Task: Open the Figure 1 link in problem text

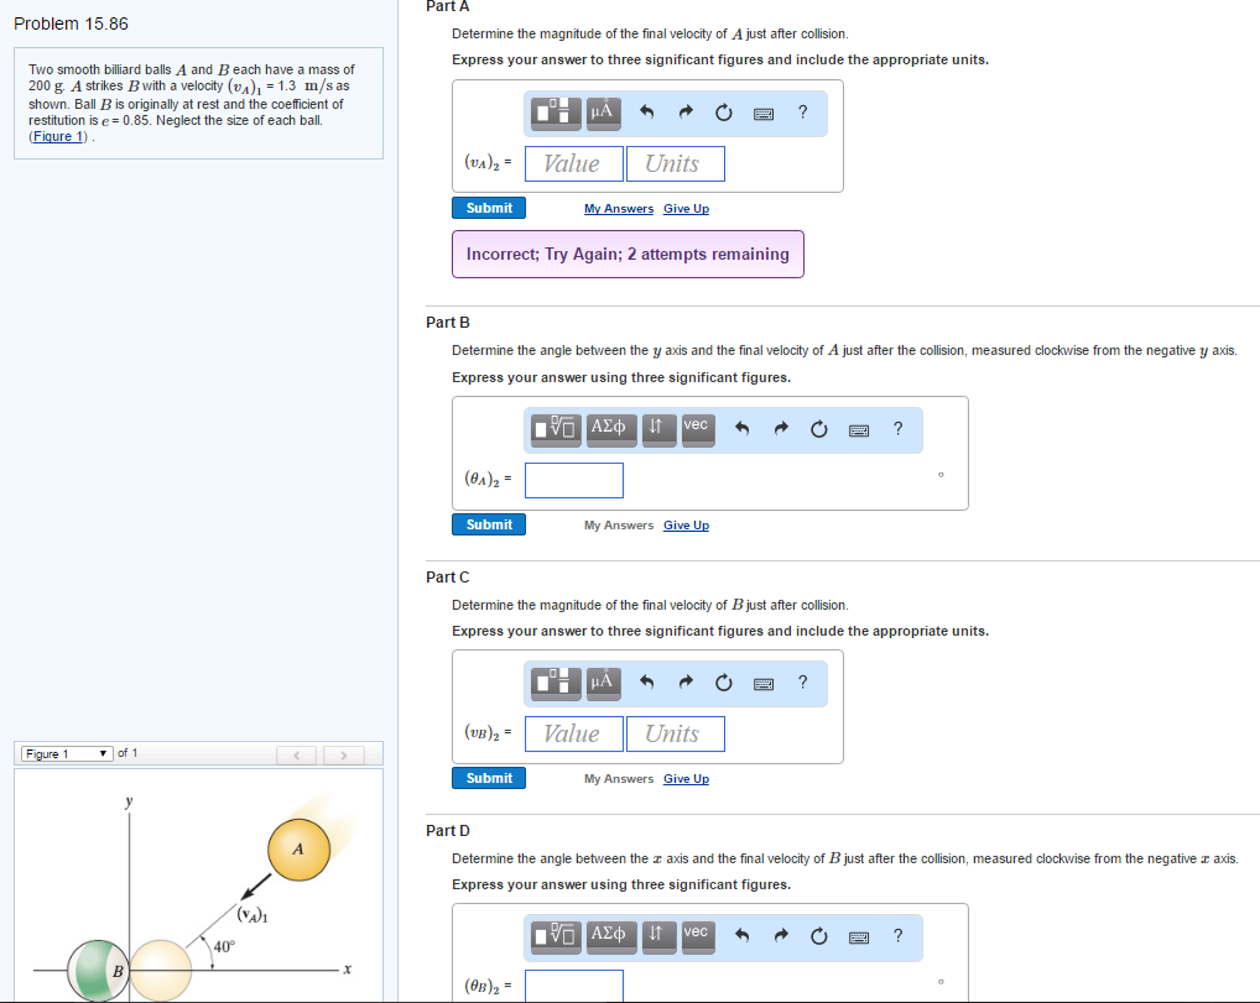Action: point(58,137)
